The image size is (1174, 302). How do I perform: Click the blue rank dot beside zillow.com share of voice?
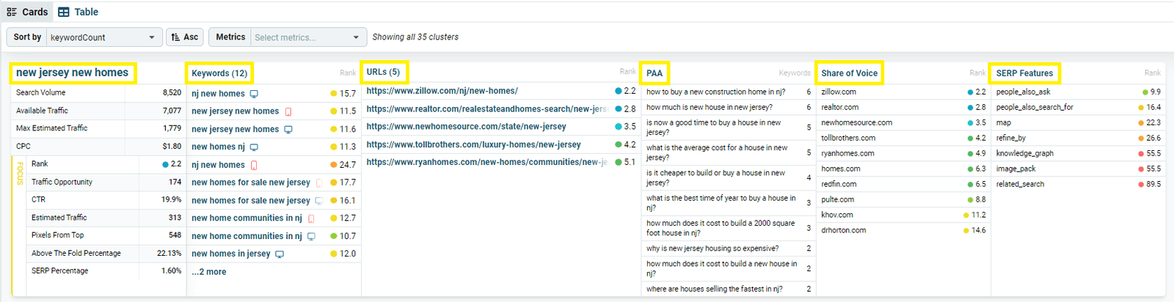coord(971,92)
